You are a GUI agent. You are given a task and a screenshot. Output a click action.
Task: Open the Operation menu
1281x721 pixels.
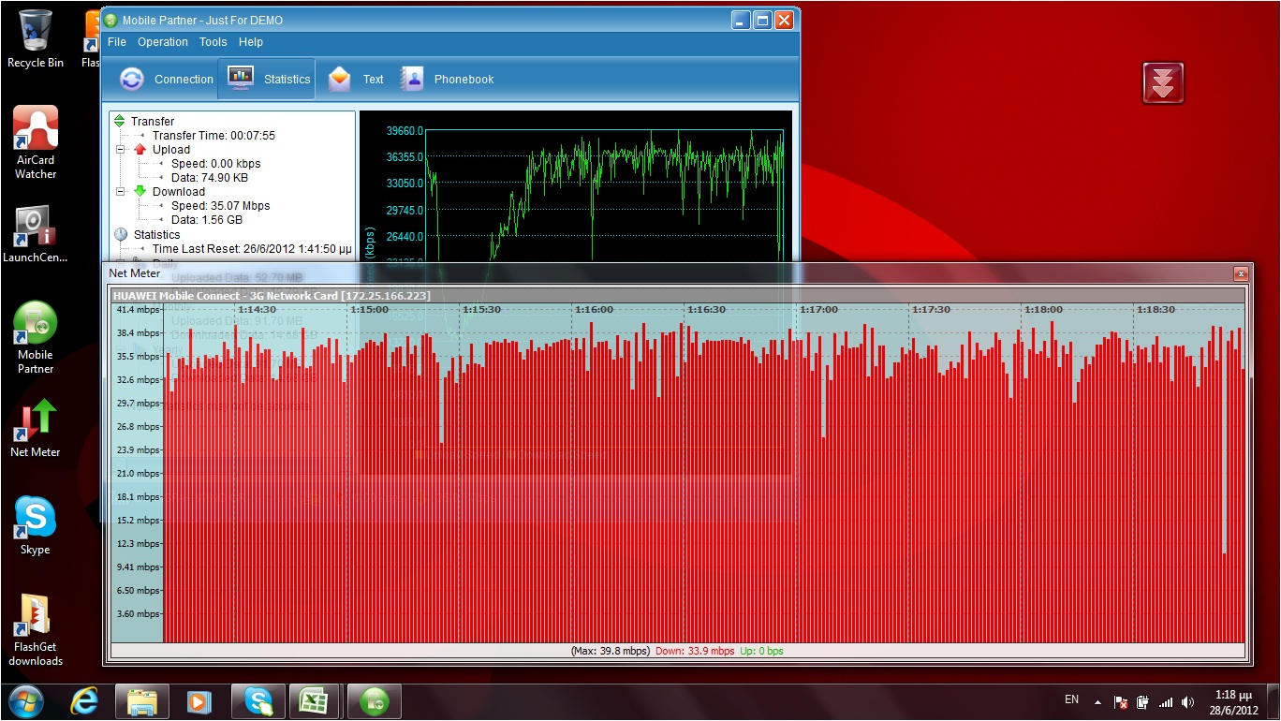click(163, 42)
